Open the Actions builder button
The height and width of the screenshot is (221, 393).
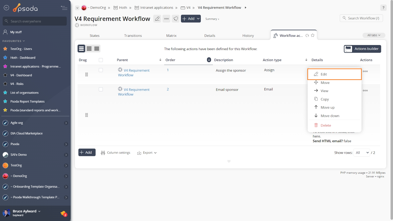[x=362, y=49]
